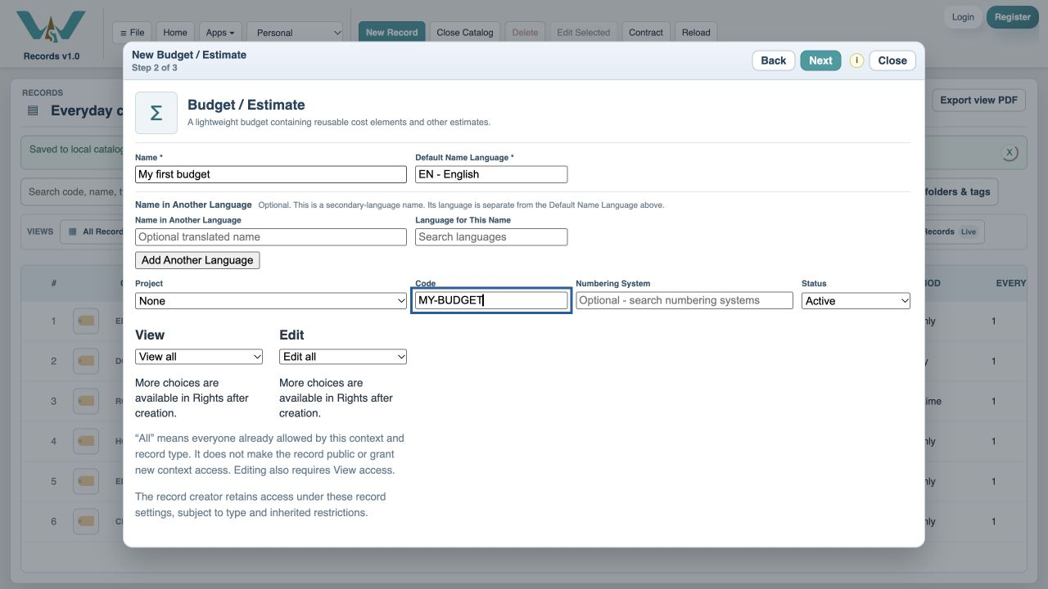Click the Default Name Language field
Viewport: 1048px width, 589px height.
pyautogui.click(x=491, y=174)
